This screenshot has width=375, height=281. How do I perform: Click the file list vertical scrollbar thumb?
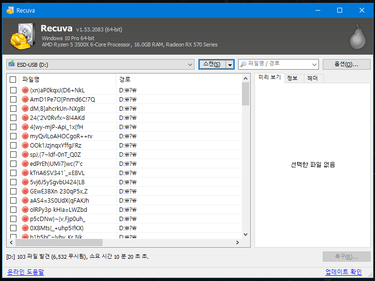click(245, 94)
